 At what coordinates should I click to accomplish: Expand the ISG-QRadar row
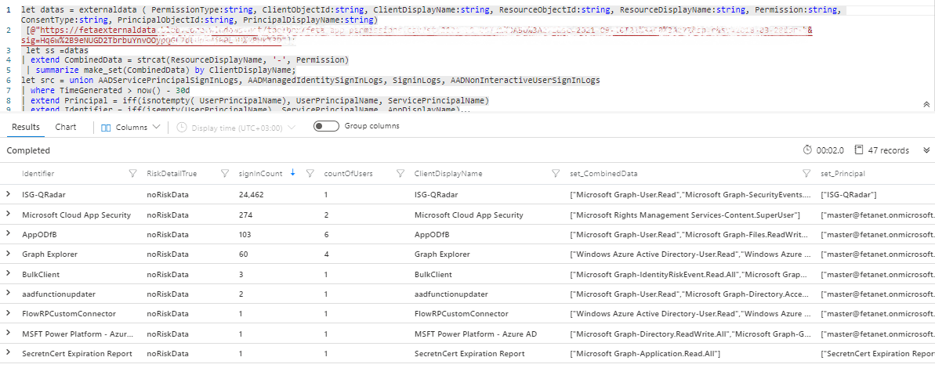click(x=9, y=194)
